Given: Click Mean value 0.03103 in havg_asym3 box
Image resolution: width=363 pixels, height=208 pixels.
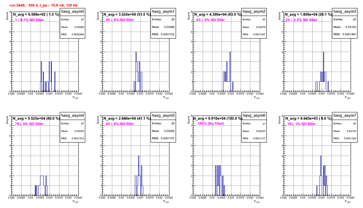Looking at the screenshot, I should coord(351,27).
